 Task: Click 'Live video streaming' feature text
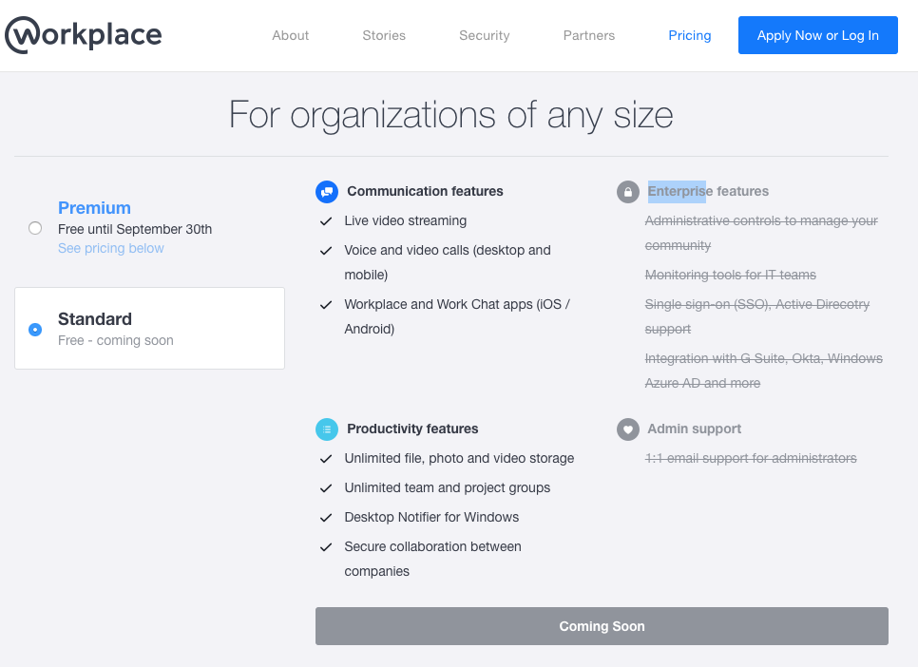[x=405, y=220]
